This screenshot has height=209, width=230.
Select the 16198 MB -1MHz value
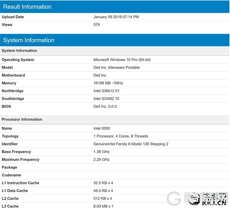[x=108, y=83]
